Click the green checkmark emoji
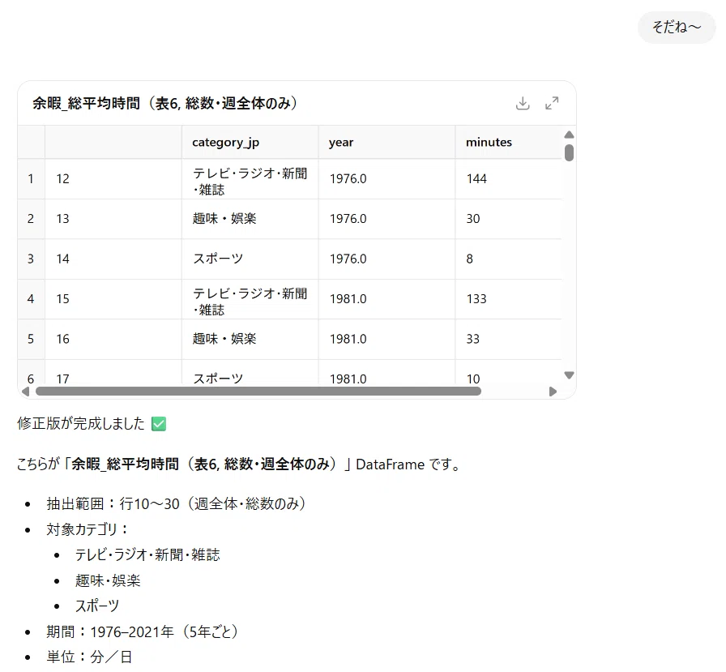Screen dimensions: 726x672 (159, 424)
